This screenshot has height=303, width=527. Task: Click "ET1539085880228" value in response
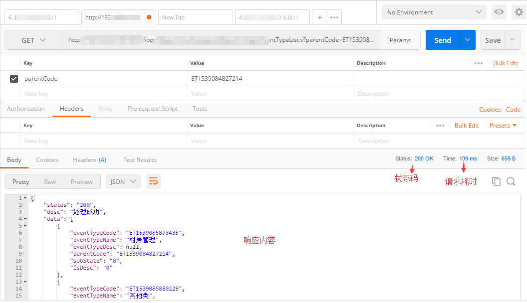[154, 289]
